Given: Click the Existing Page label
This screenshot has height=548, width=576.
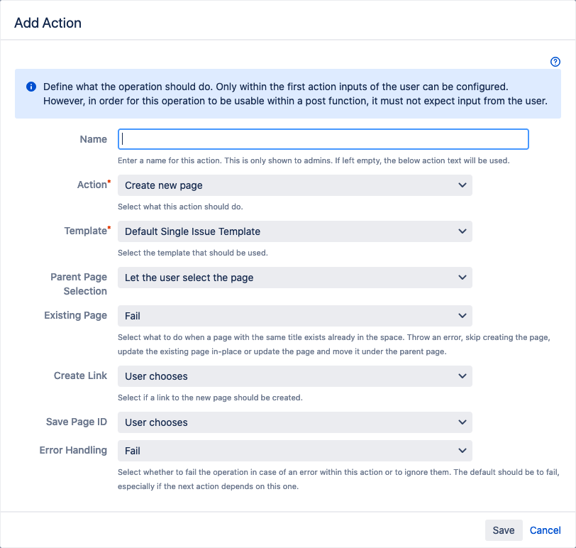Looking at the screenshot, I should 76,315.
